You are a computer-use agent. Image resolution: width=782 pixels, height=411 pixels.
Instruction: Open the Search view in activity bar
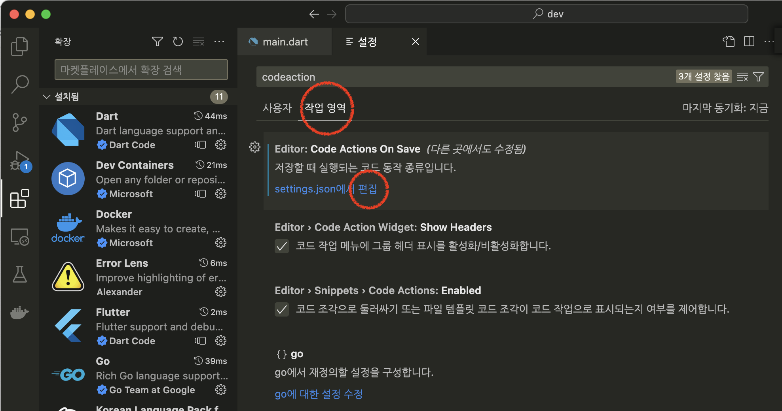click(19, 84)
